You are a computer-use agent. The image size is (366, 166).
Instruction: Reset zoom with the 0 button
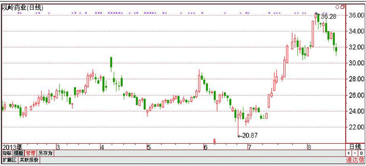point(361,153)
